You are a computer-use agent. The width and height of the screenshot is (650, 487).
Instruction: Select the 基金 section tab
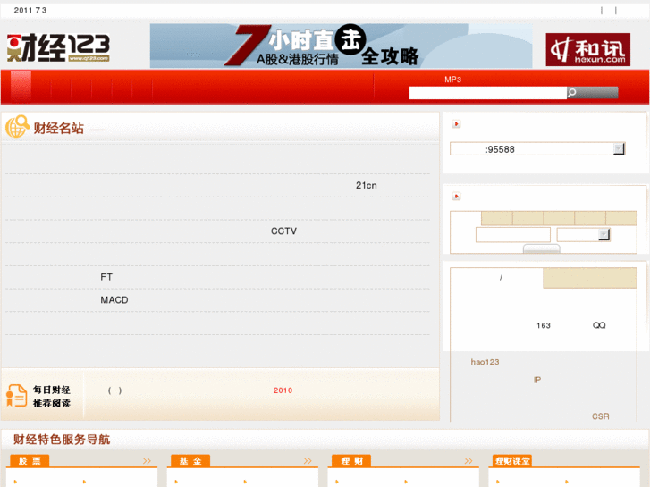190,461
